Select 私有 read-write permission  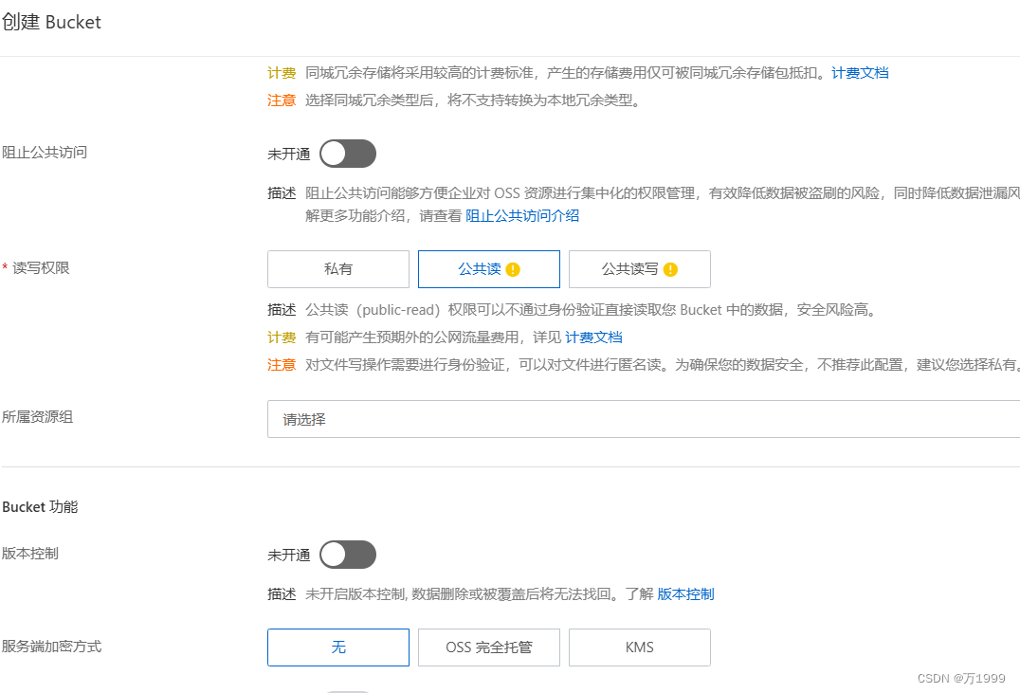pos(338,268)
